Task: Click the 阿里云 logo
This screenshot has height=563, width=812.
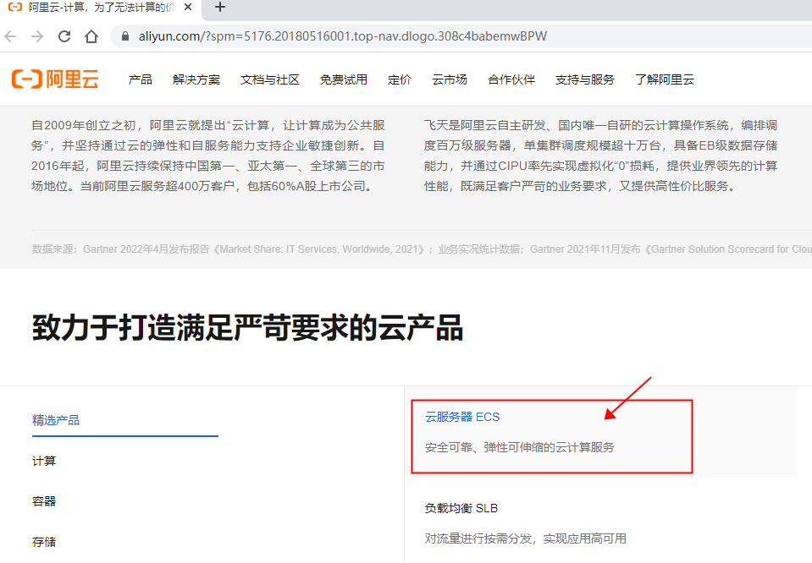Action: point(55,79)
